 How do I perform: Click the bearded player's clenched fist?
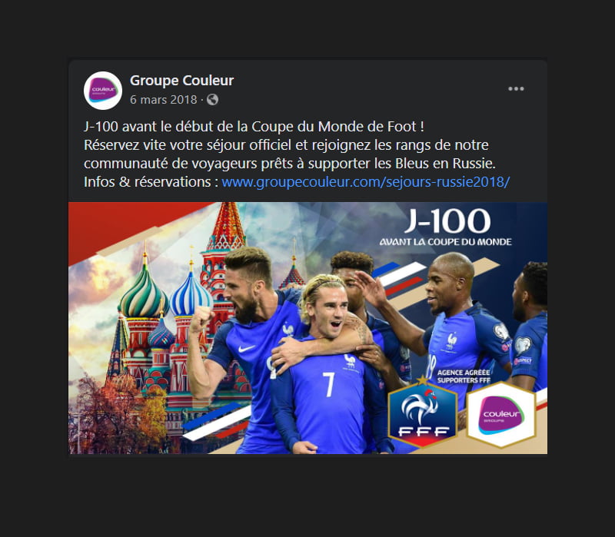click(x=201, y=320)
